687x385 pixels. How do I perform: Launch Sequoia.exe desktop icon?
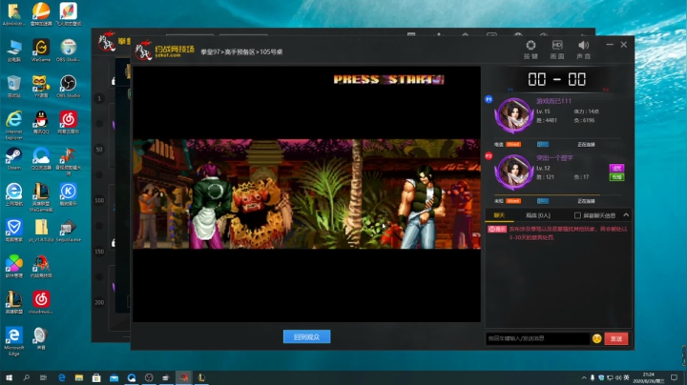coord(69,231)
